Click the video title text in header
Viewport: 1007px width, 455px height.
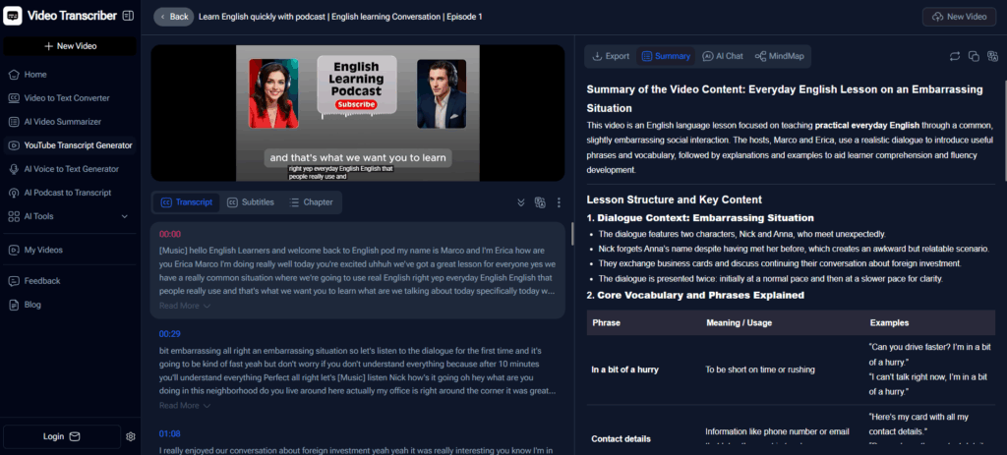tap(340, 17)
